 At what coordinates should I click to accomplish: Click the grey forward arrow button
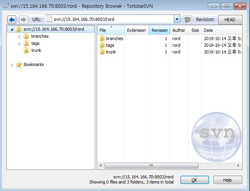24,20
